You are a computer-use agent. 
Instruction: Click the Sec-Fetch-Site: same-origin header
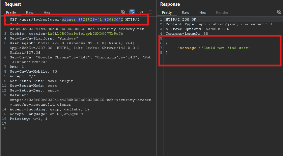click(x=41, y=81)
